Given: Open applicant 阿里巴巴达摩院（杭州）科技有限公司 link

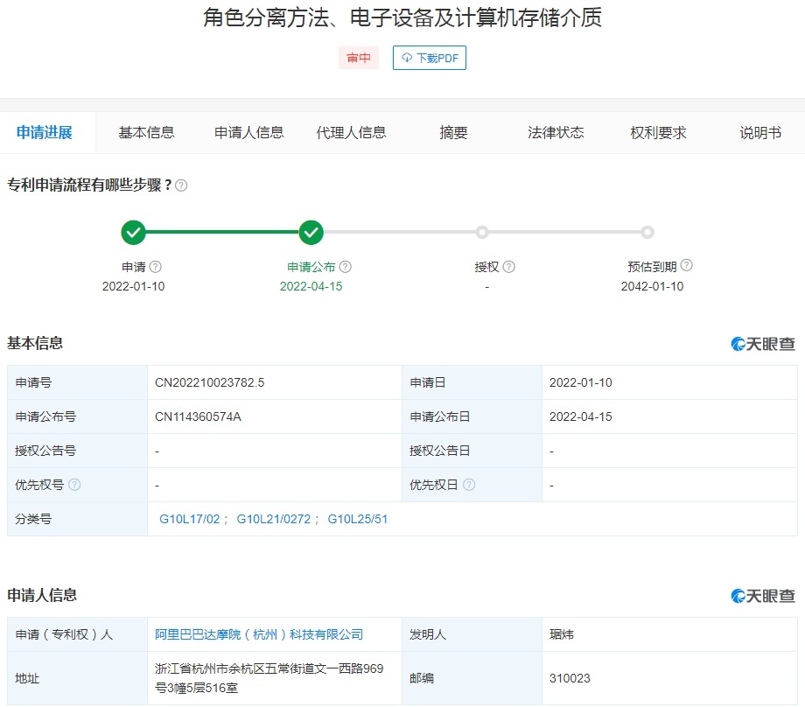Looking at the screenshot, I should (259, 634).
